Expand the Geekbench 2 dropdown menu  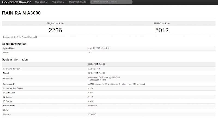point(59,2)
